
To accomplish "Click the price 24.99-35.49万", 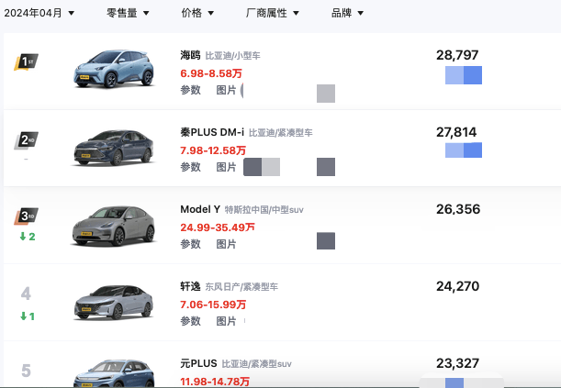I will tap(218, 227).
